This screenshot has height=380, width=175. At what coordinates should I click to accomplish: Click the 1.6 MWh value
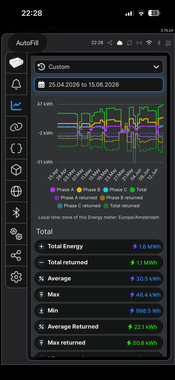pyautogui.click(x=149, y=247)
